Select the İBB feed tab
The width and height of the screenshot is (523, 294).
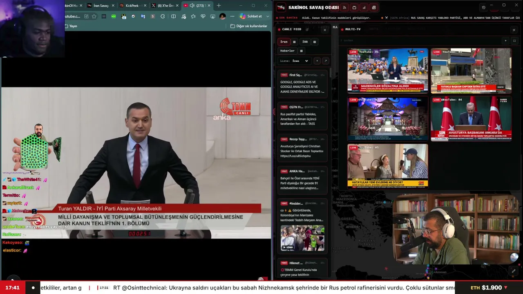point(305,42)
